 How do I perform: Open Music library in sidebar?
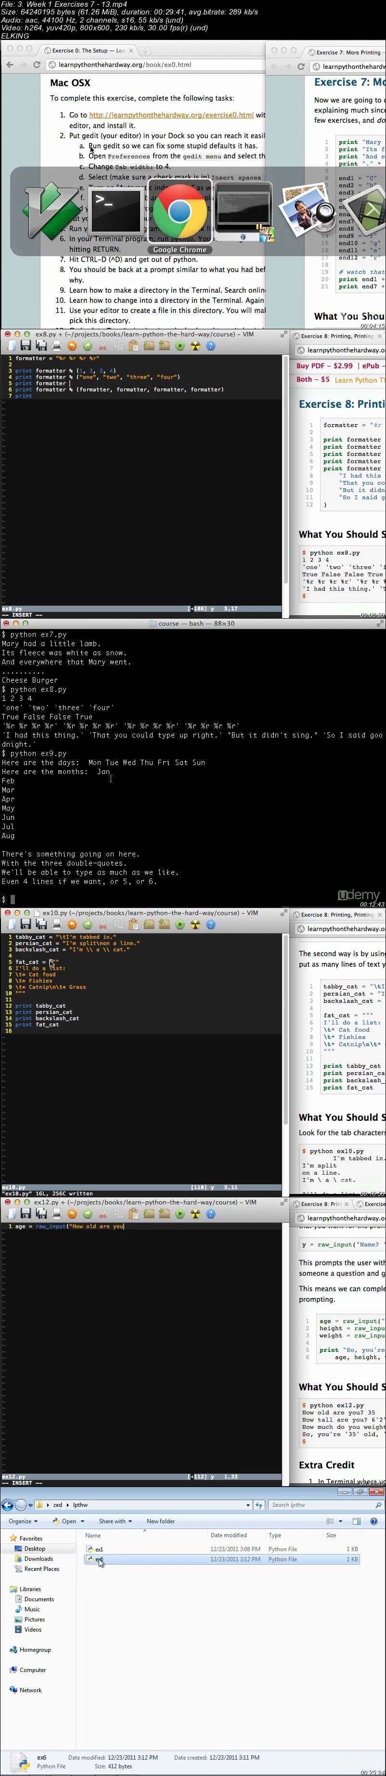pyautogui.click(x=32, y=1609)
